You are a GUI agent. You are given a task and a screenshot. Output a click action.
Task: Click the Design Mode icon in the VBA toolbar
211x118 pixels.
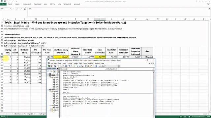tap(82, 66)
